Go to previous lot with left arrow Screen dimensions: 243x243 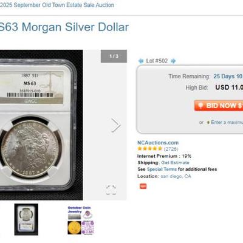(x=141, y=61)
